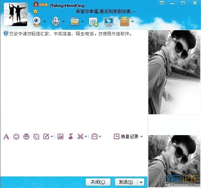201x188 pixels.
Task: Open the apps box icon
Action: 125,22
